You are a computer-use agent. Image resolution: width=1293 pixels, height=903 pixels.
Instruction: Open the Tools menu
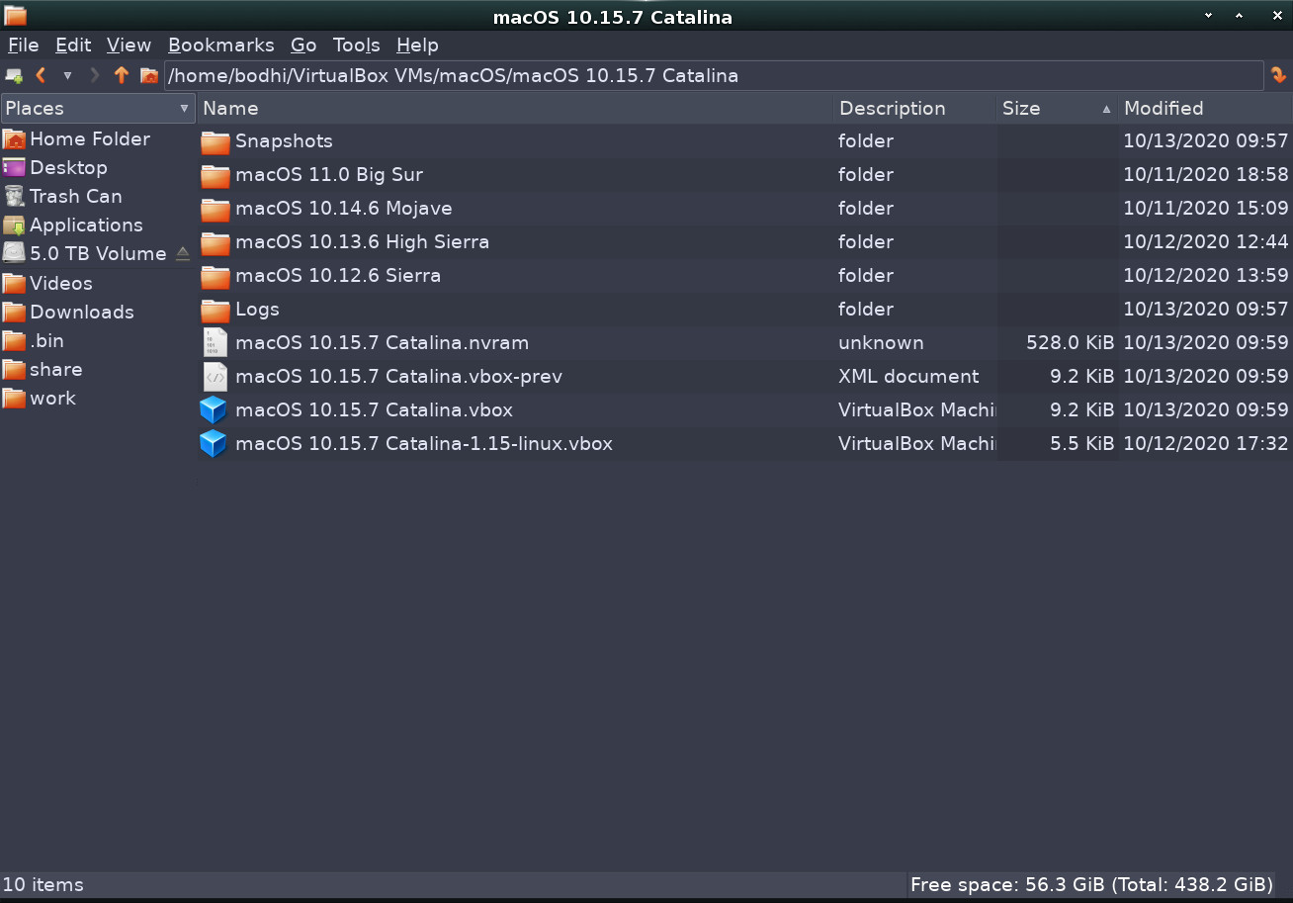click(x=355, y=45)
